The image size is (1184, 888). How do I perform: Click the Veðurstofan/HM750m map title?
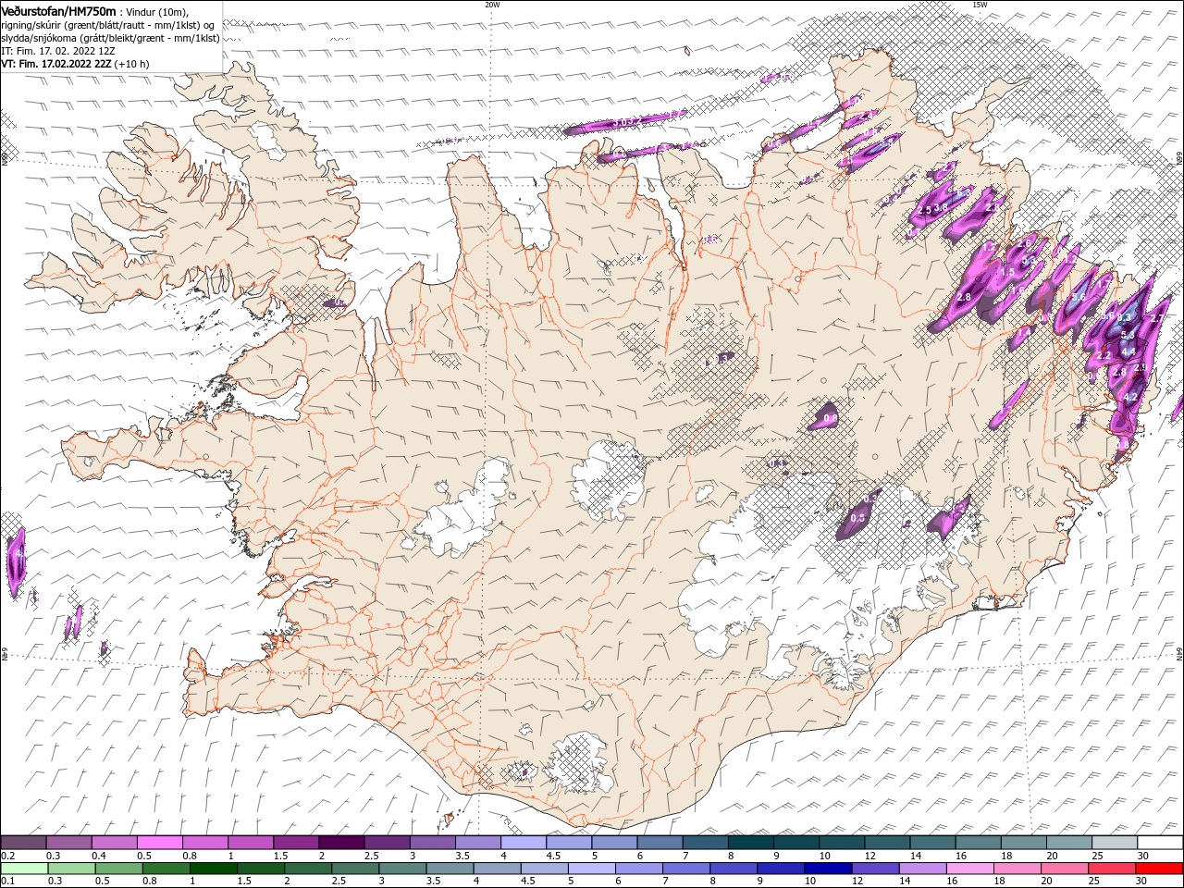[58, 10]
